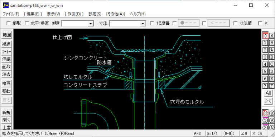Screen dimensions: 275x137
Task: Enable the 矩形 rectangle checkbox
Action: click(x=9, y=23)
